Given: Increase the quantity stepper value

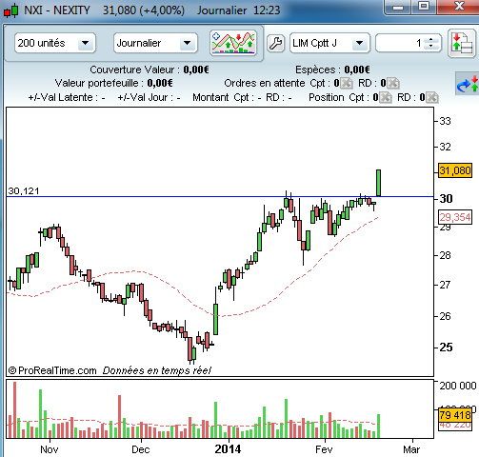Looking at the screenshot, I should click(x=430, y=40).
